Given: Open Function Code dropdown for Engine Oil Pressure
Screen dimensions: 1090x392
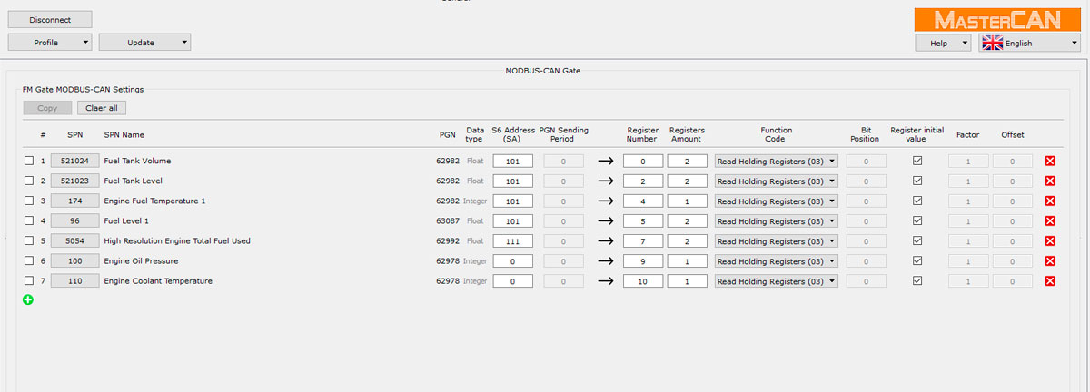Looking at the screenshot, I should (776, 260).
